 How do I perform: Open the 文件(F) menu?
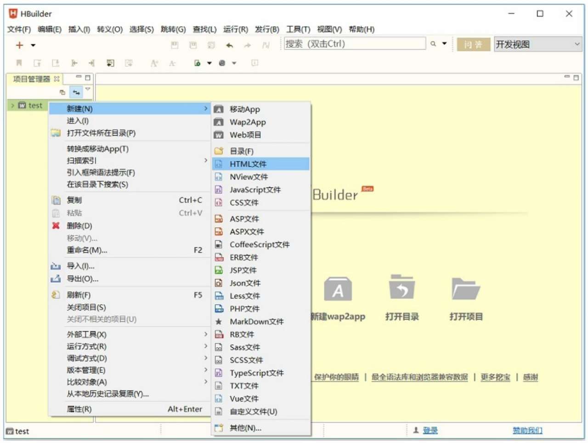18,29
